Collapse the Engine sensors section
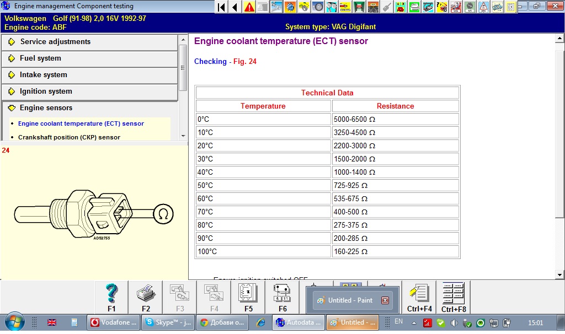565x334 pixels. coord(46,108)
